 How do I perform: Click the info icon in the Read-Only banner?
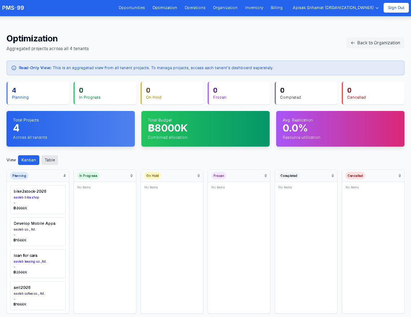(x=14, y=68)
